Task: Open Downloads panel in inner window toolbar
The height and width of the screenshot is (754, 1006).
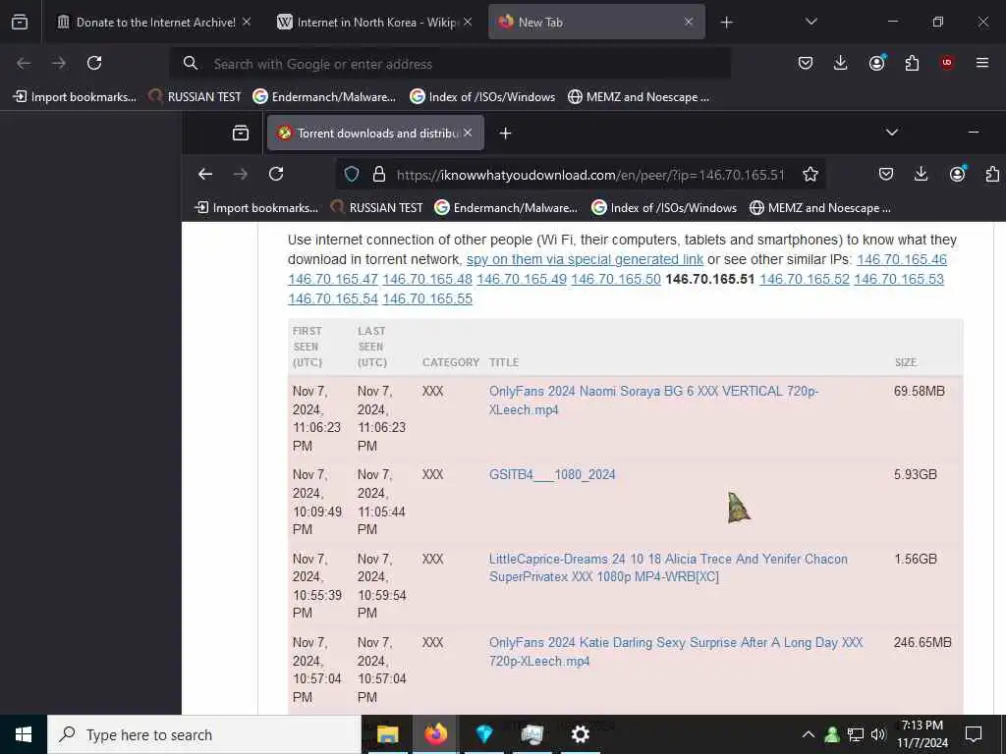Action: coord(922,174)
